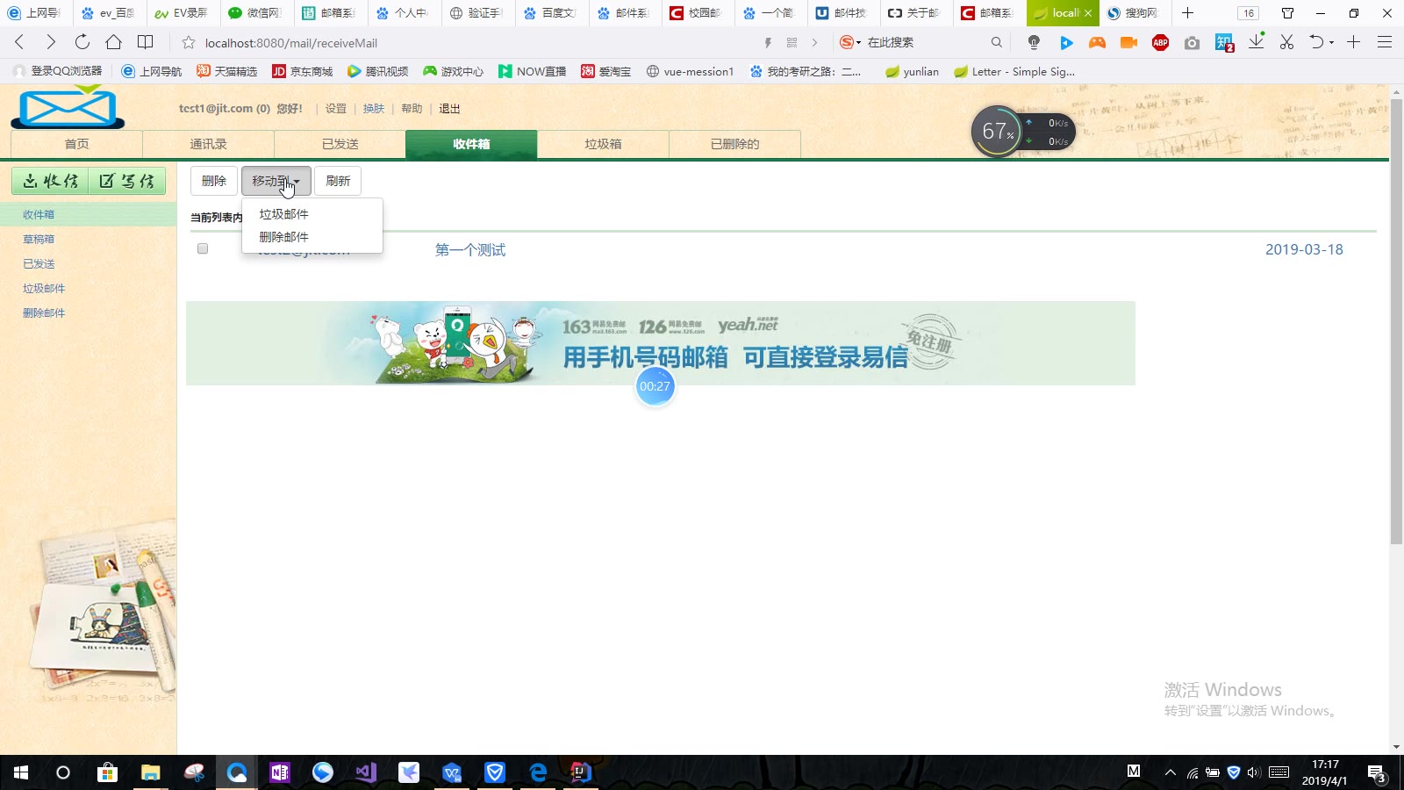Open the 京东商城 bookmark
Screen dimensions: 1404x790
point(303,71)
